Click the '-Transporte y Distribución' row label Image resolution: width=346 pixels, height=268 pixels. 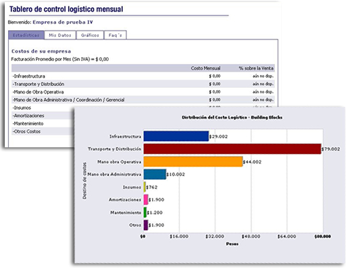coord(38,84)
